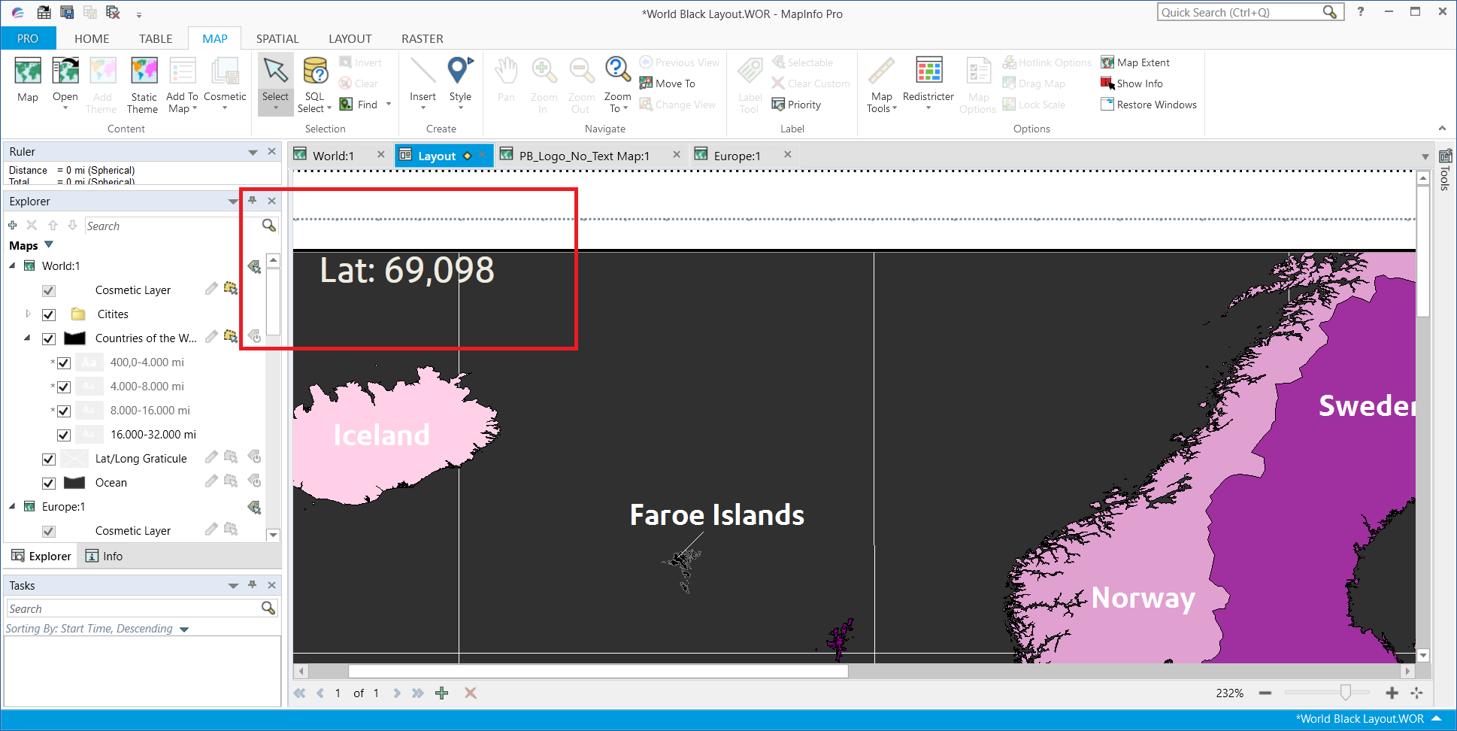Open the SPATIAL ribbon tab
This screenshot has height=731, width=1457.
tap(277, 38)
